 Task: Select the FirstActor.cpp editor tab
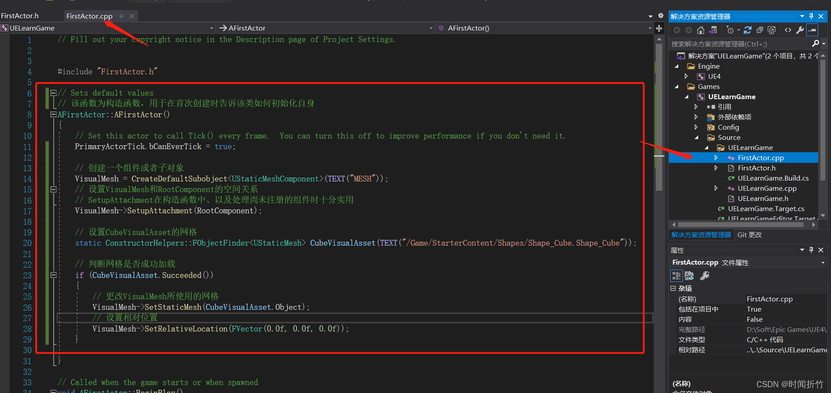coord(90,16)
